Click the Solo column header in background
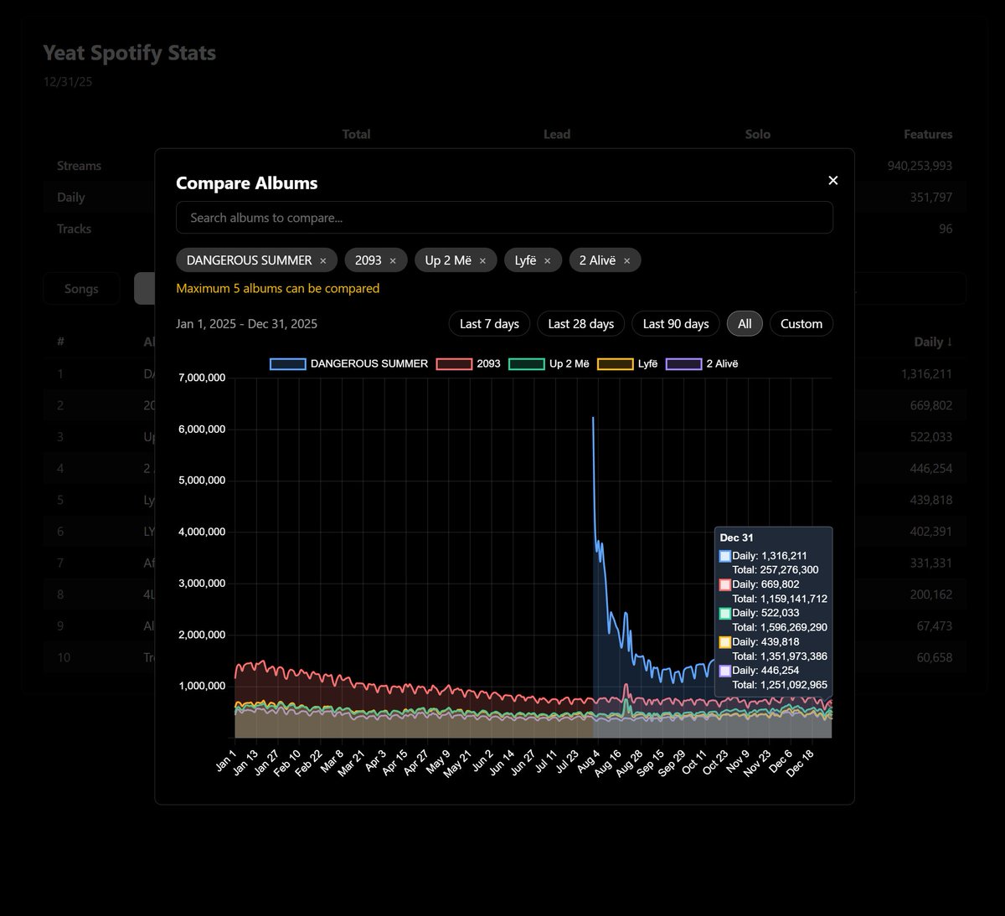1005x916 pixels. [x=758, y=134]
